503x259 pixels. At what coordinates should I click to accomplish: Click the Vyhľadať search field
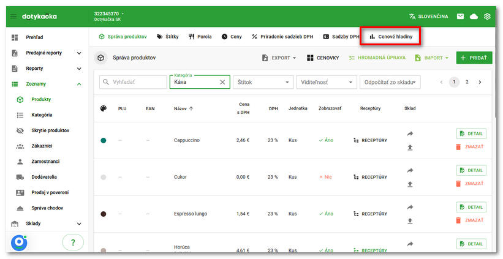[132, 82]
